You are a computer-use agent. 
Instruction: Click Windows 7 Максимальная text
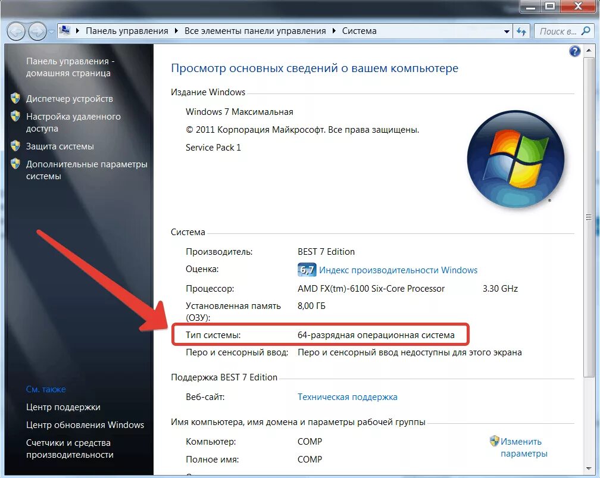239,112
